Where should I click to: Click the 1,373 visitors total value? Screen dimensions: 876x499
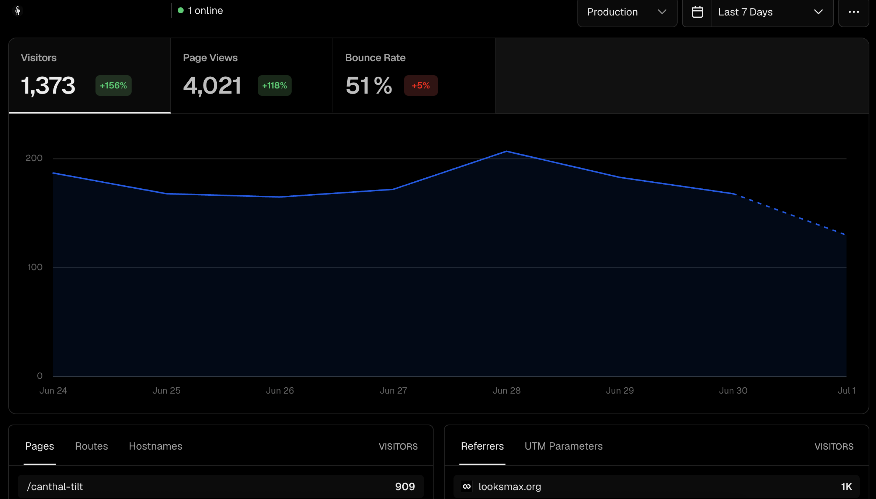coord(48,86)
